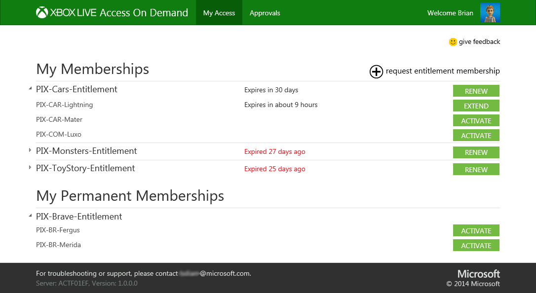Viewport: 536px width, 293px height.
Task: Click the plus circle request icon
Action: click(x=376, y=72)
